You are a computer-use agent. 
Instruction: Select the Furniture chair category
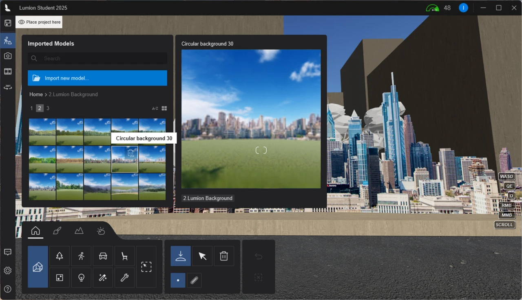click(x=124, y=256)
